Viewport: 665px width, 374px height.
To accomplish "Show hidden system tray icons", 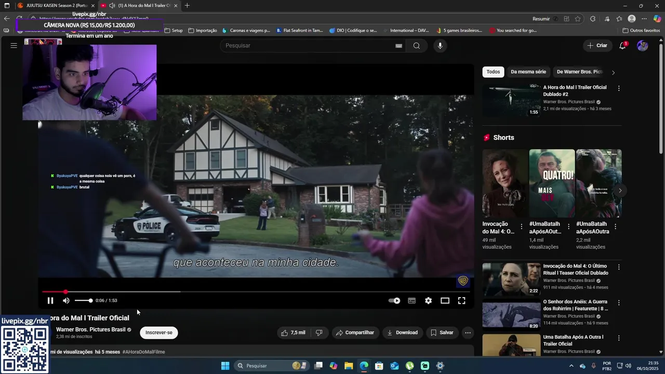I will [571, 366].
